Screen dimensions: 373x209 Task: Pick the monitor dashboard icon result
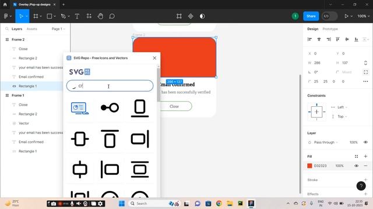click(x=80, y=109)
